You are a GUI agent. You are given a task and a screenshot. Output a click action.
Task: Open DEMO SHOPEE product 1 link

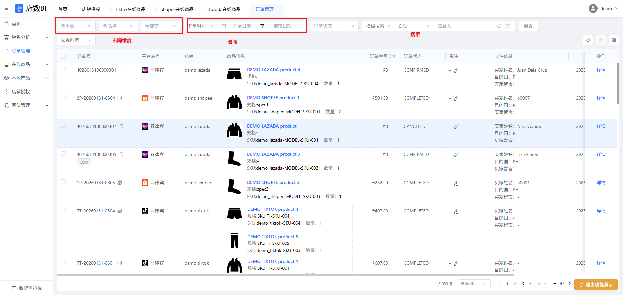point(273,98)
